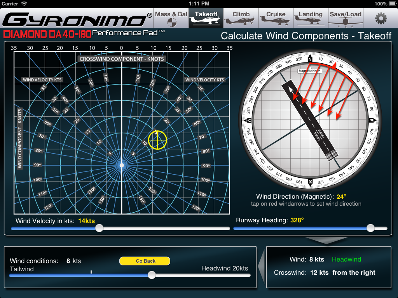The height and width of the screenshot is (298, 398).
Task: Tap the S marker on compass
Action: (x=310, y=182)
